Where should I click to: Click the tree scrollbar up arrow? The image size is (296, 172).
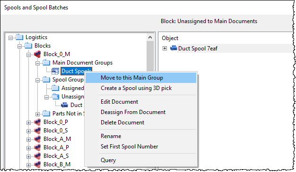point(150,37)
